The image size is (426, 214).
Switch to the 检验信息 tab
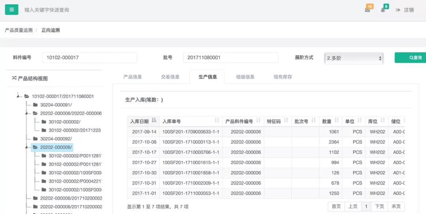(245, 77)
